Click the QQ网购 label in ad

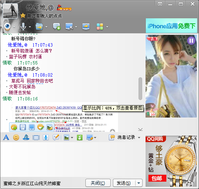155,139
